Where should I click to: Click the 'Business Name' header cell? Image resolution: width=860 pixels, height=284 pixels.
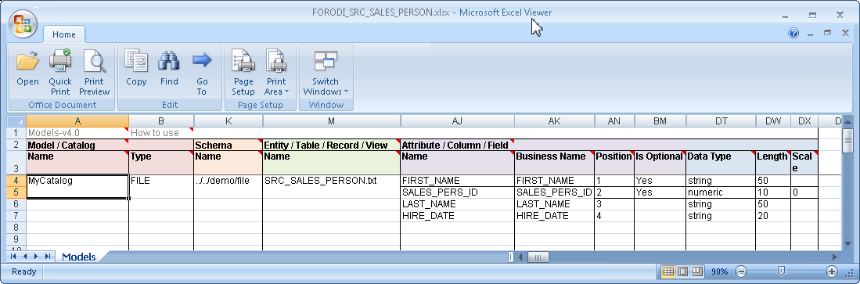coord(555,163)
